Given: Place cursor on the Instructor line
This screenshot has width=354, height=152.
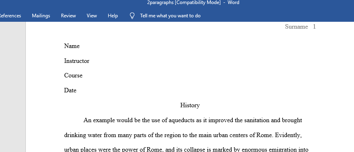Looking at the screenshot, I should point(77,61).
